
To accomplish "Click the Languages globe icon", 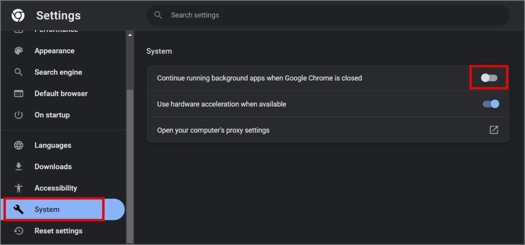I will point(18,146).
